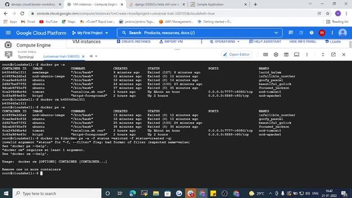Viewport: 352px width, 198px height.
Task: Click the Cloud Shell terminal logo icon
Action: pyautogui.click(x=8, y=54)
